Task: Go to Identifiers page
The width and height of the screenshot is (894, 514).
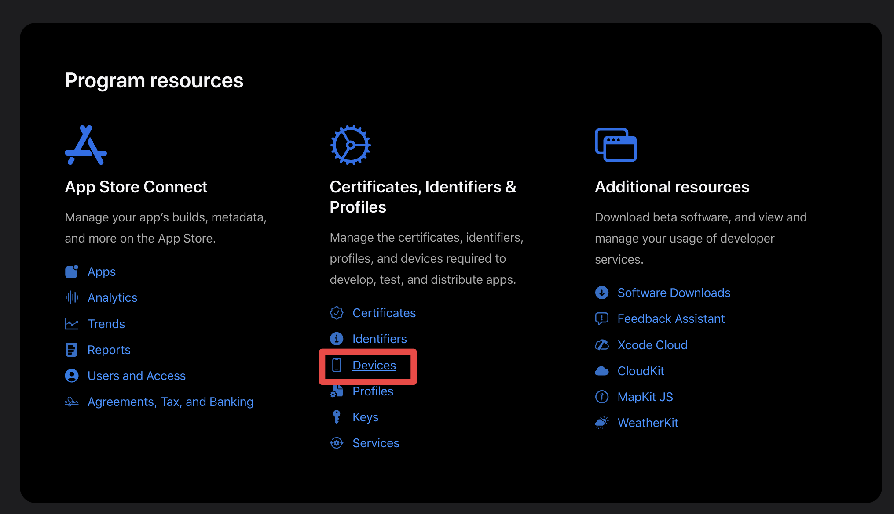Action: tap(379, 339)
